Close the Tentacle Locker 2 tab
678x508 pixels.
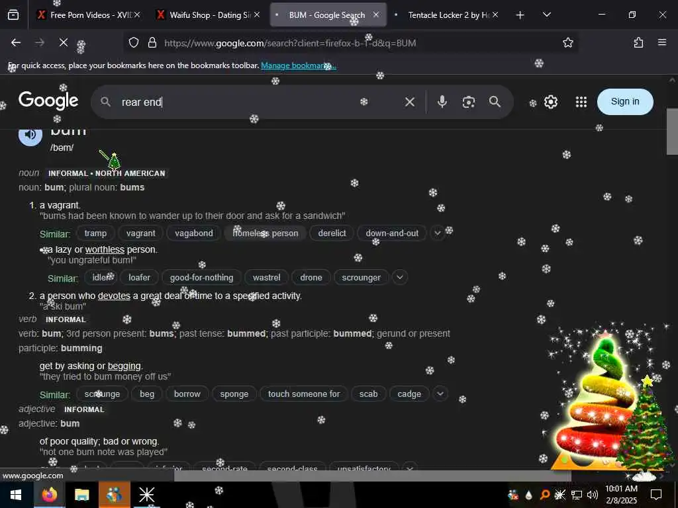click(x=495, y=15)
